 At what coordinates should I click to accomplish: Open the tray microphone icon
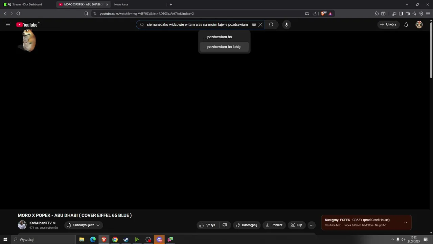(398, 240)
